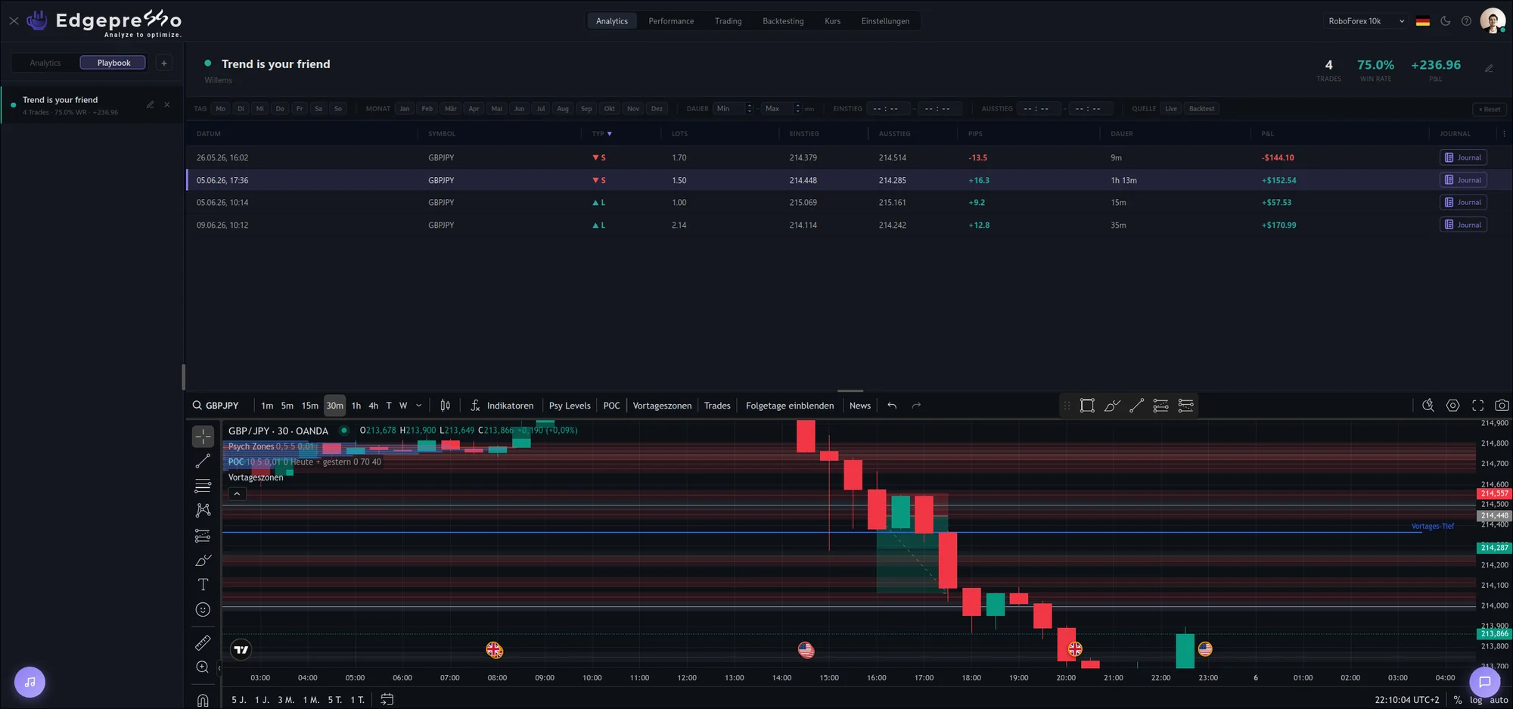
Task: Select the trend line drawing tool
Action: (203, 461)
